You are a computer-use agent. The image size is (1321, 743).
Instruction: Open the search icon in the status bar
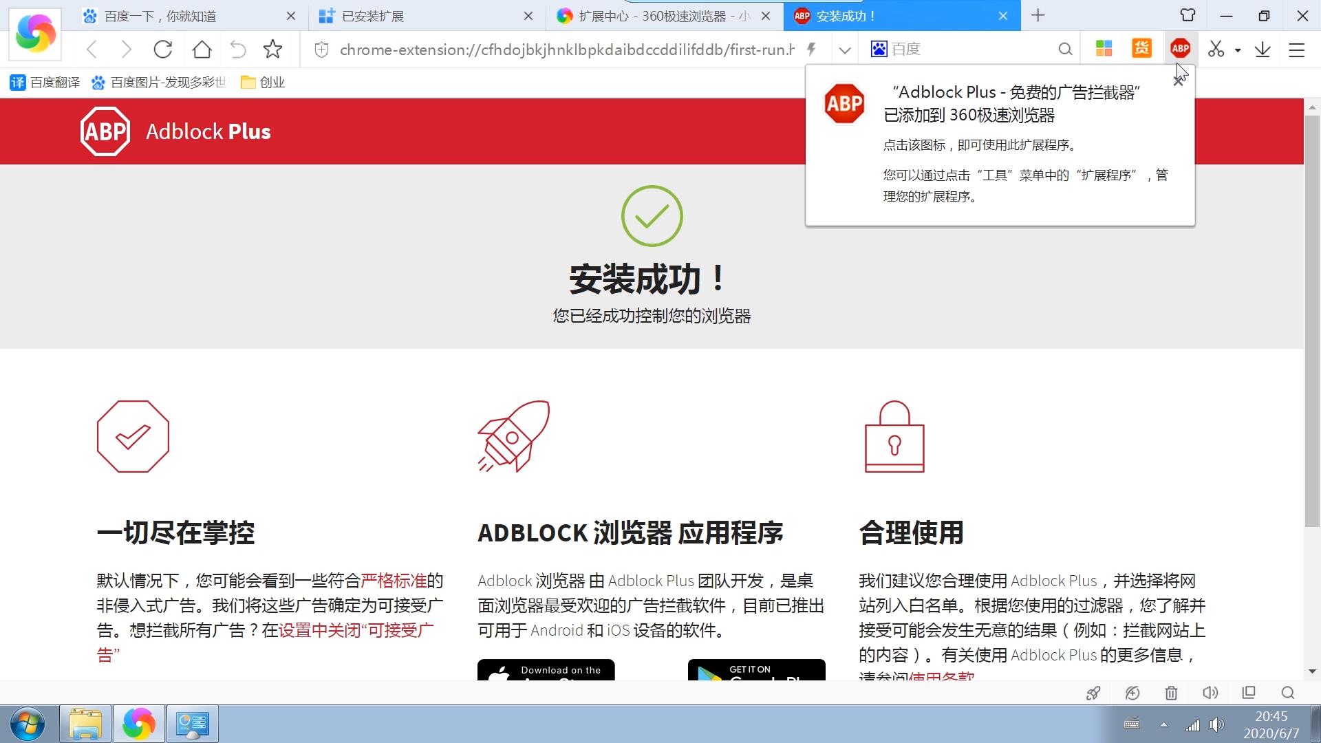[1287, 693]
